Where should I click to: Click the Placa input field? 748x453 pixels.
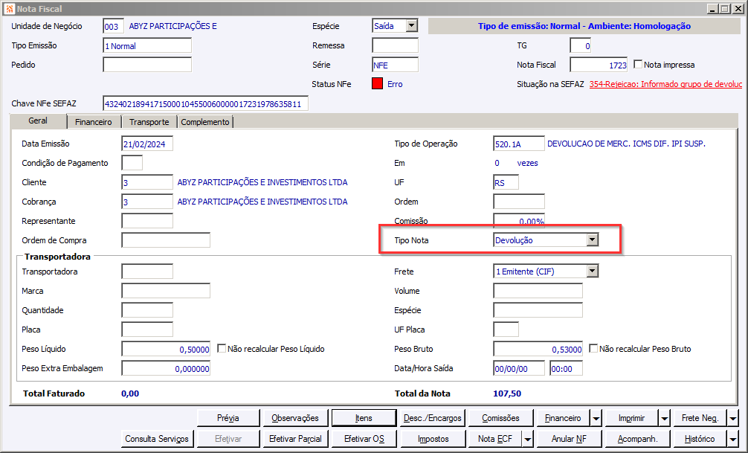pos(147,330)
